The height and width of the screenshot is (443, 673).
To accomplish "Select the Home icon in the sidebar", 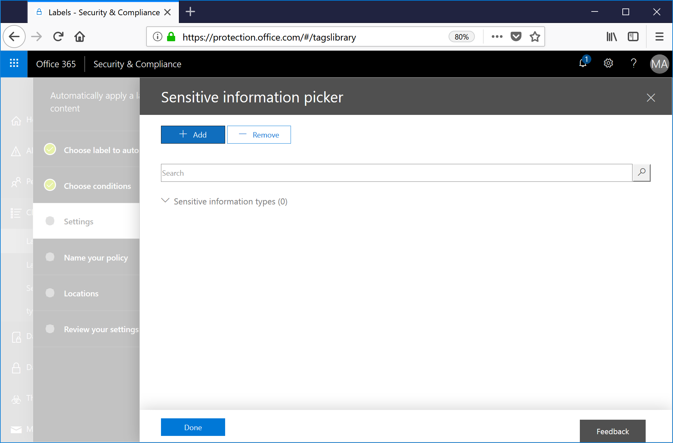I will tap(16, 121).
